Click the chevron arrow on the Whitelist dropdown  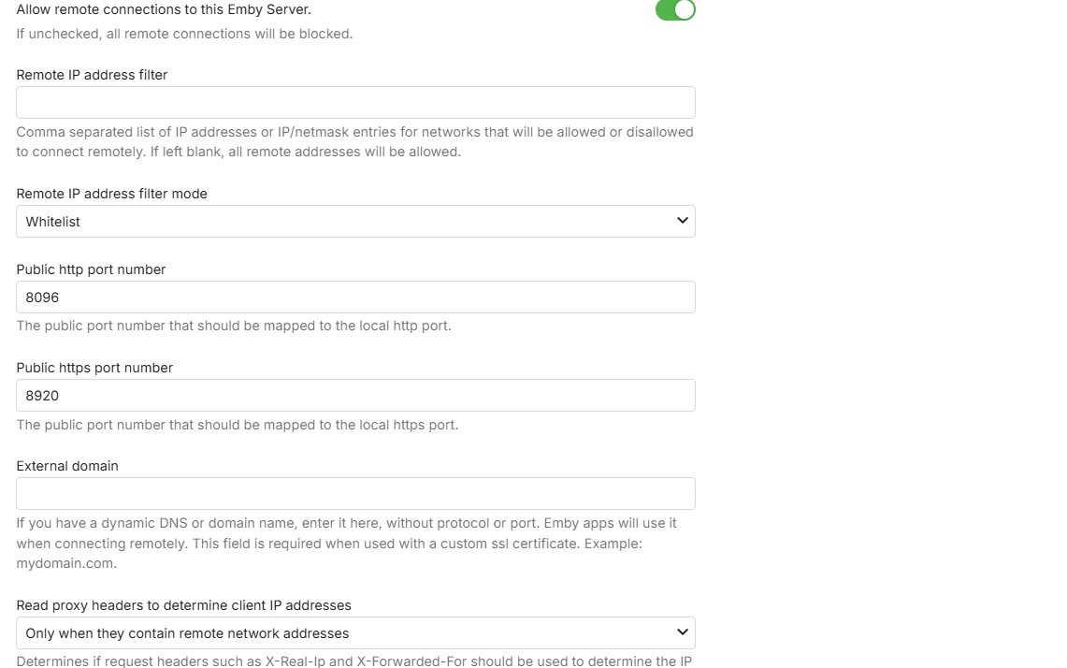682,221
